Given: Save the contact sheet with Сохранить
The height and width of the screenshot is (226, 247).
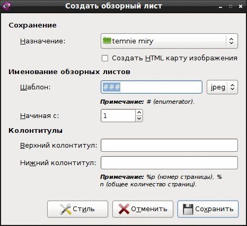Looking at the screenshot, I should pyautogui.click(x=208, y=209).
